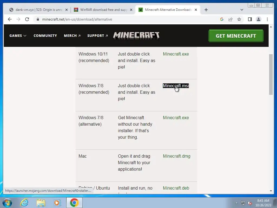Click the Minecraft logo
The image size is (277, 208).
136,35
